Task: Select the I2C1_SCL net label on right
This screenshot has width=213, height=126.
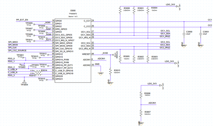Action: click(x=165, y=31)
